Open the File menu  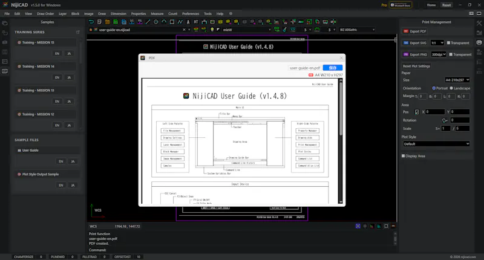7,14
